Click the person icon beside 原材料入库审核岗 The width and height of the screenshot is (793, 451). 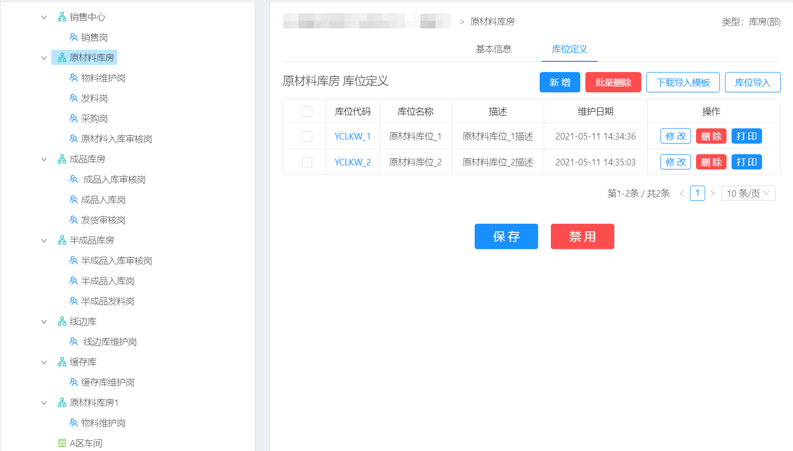point(74,139)
